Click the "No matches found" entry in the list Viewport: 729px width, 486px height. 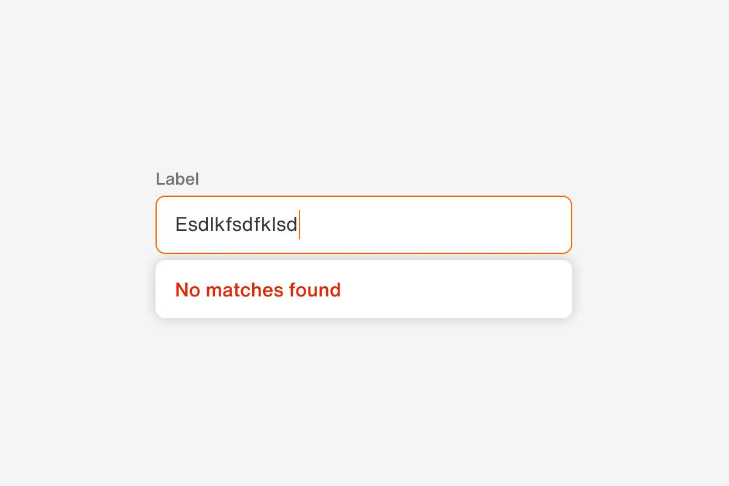[258, 290]
